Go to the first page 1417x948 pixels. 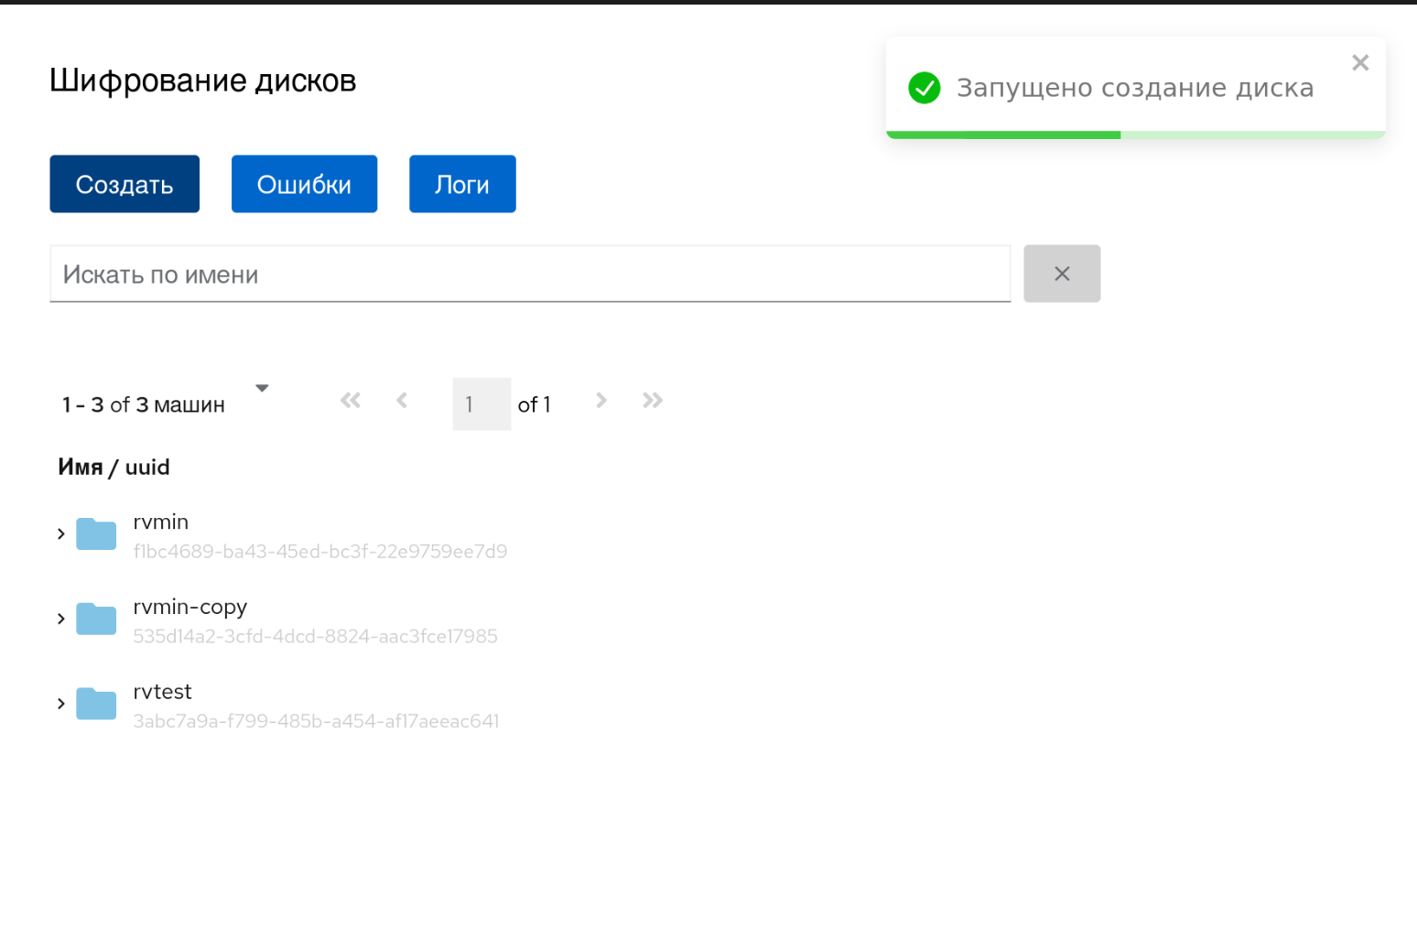(351, 401)
